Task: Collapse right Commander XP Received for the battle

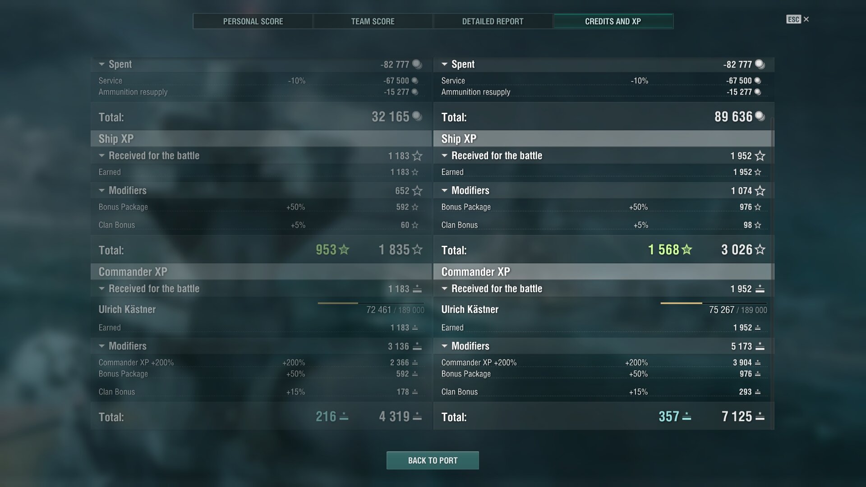Action: pos(444,289)
